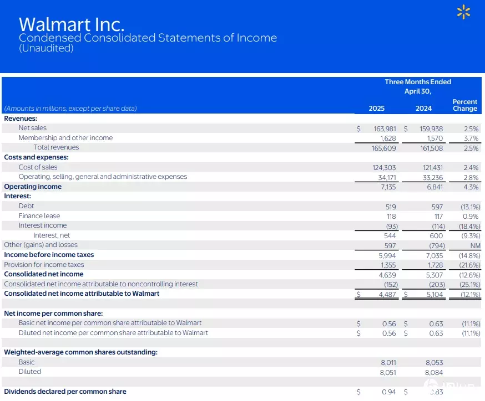
Task: Click the "Dividends declared per common share" label
Action: point(65,392)
